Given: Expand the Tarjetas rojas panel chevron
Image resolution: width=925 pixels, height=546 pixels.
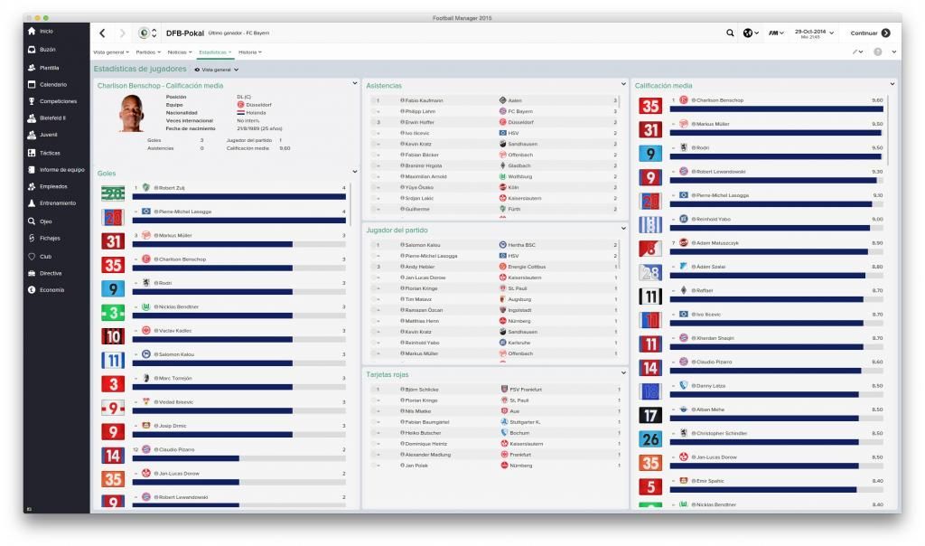Looking at the screenshot, I should (x=623, y=373).
